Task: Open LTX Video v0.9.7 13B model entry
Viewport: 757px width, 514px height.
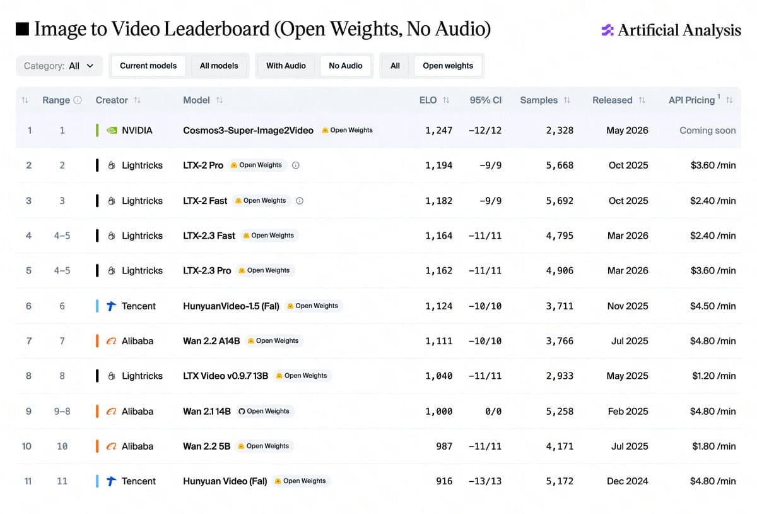Action: pyautogui.click(x=225, y=376)
